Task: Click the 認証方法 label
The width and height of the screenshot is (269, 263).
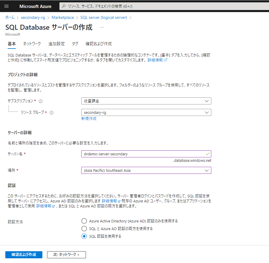Action: point(15,222)
